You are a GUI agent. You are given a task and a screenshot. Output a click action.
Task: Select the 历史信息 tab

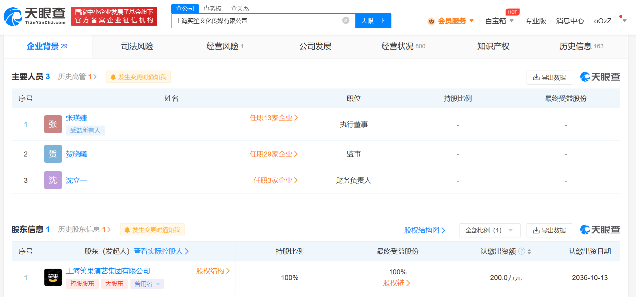pyautogui.click(x=582, y=46)
